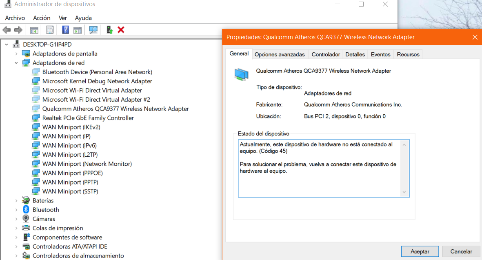Click the Baterías battery icon
482x260 pixels.
[x=26, y=200]
